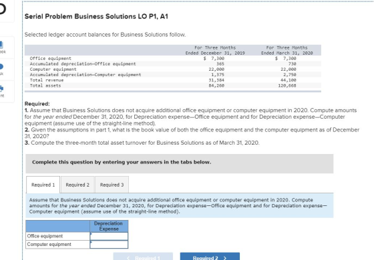Click the Accumulated depreciation—Computer equipment row label
374x260 pixels.
[x=85, y=75]
